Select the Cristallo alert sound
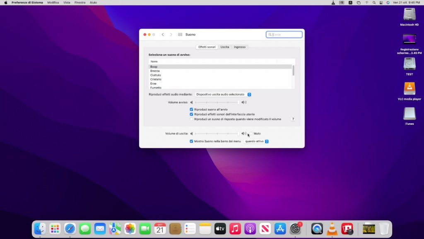Screen dimensions: 424x239 pos(156,79)
